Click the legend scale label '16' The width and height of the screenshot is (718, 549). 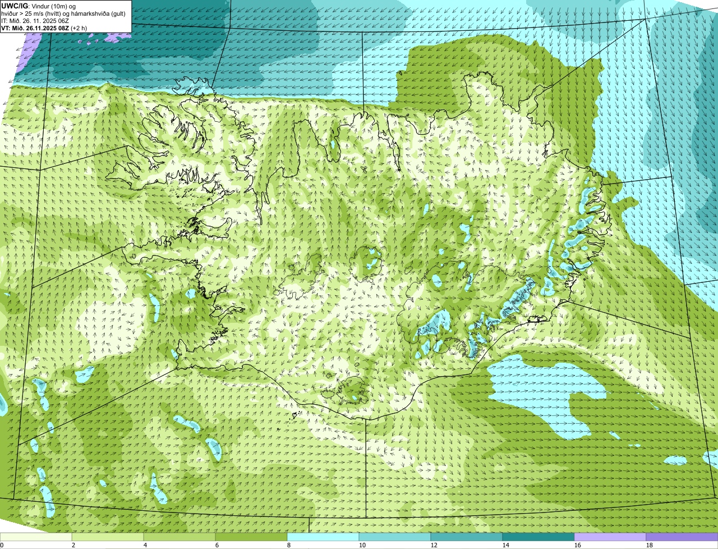click(578, 545)
